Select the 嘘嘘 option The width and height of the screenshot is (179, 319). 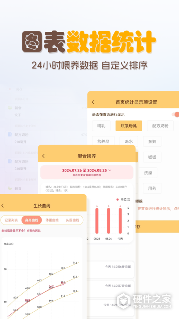[152, 157]
